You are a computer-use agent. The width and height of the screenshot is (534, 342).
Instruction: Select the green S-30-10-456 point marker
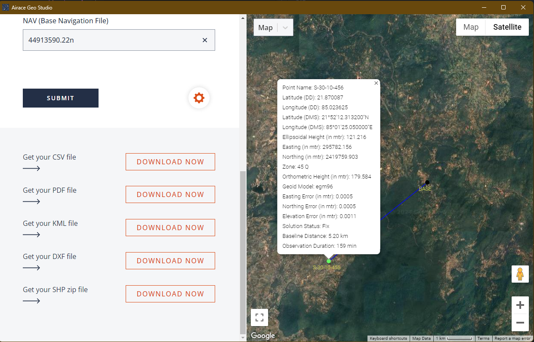tap(329, 261)
